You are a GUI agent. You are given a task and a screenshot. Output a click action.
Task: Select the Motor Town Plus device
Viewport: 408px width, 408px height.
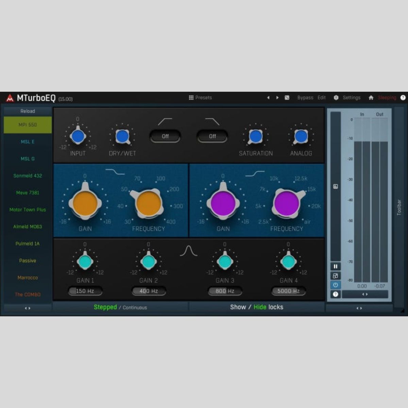[28, 210]
